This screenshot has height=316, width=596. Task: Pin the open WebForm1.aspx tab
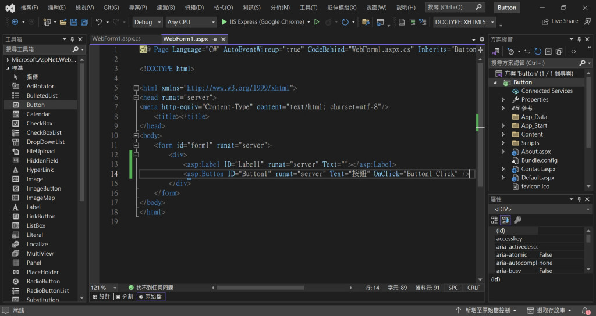tap(215, 39)
